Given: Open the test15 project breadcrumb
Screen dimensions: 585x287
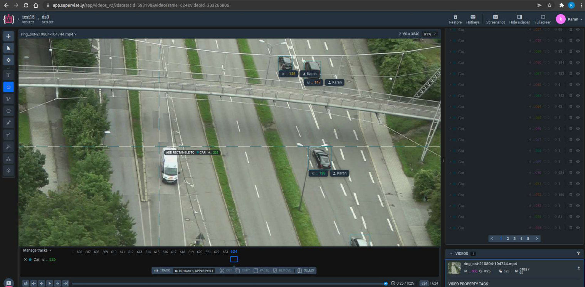Looking at the screenshot, I should [x=28, y=17].
